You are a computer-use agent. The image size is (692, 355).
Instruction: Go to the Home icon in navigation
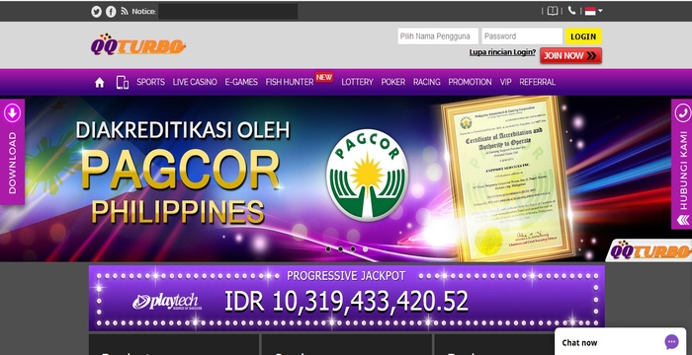pyautogui.click(x=99, y=83)
